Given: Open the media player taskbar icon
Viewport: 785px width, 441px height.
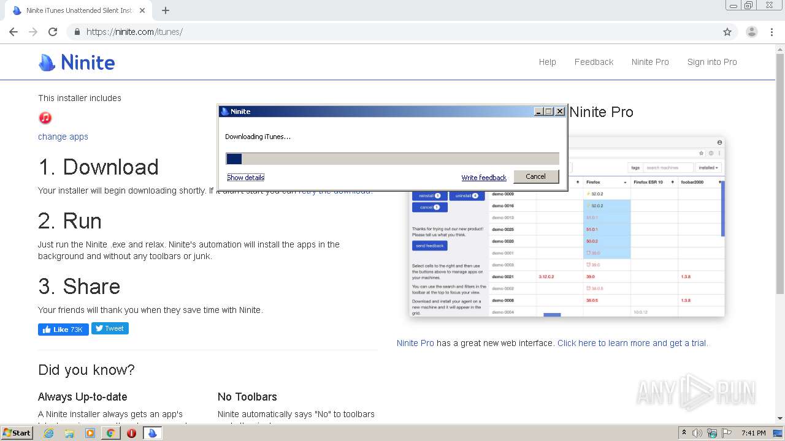Looking at the screenshot, I should (x=90, y=433).
